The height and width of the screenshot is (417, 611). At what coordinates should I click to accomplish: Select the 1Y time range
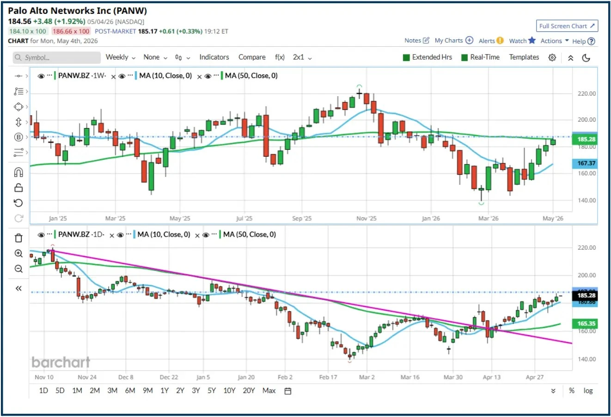(165, 391)
